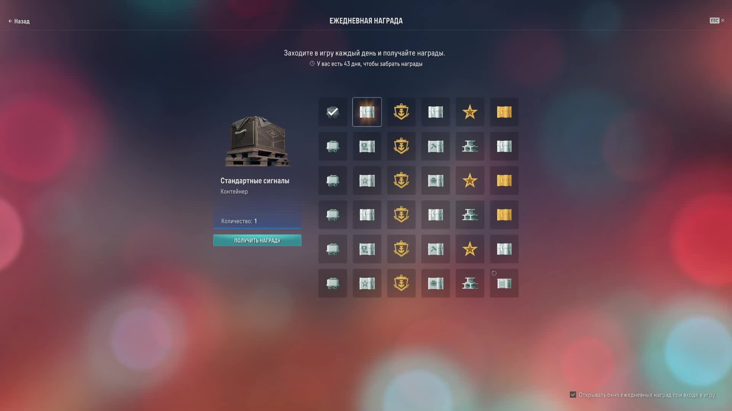Select the gold star reward in the third row

coord(470,180)
